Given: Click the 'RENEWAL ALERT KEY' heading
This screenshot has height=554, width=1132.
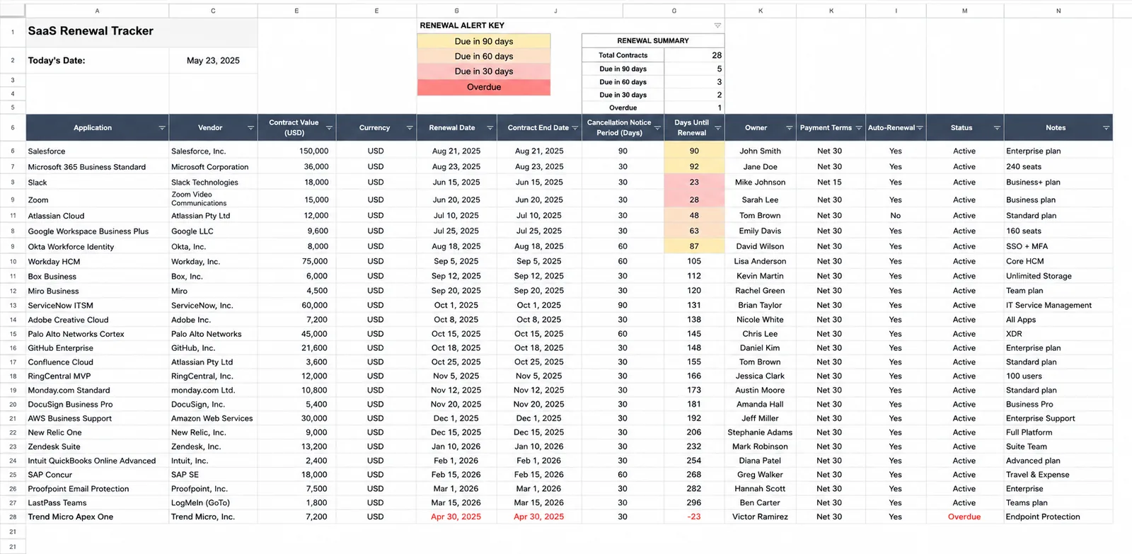Looking at the screenshot, I should pyautogui.click(x=462, y=25).
